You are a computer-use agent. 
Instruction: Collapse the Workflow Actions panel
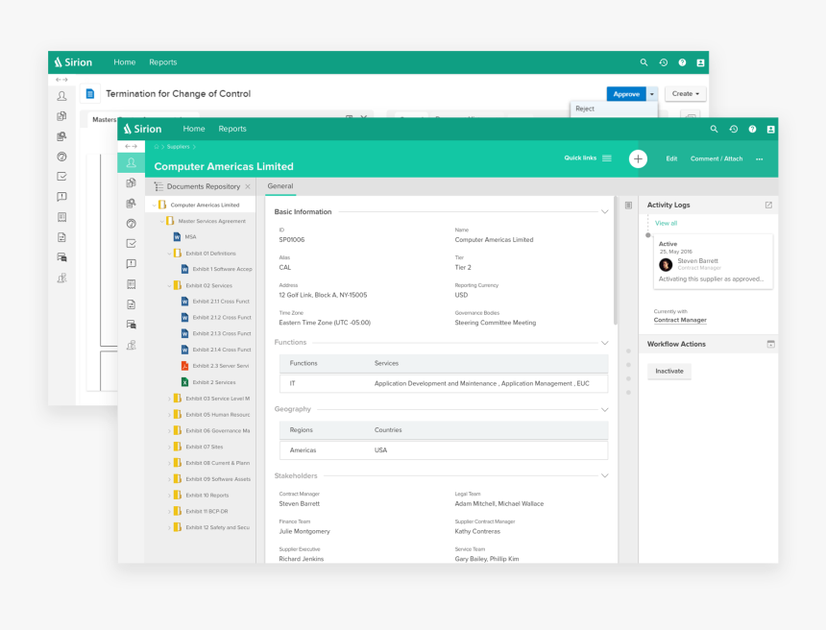coord(770,344)
